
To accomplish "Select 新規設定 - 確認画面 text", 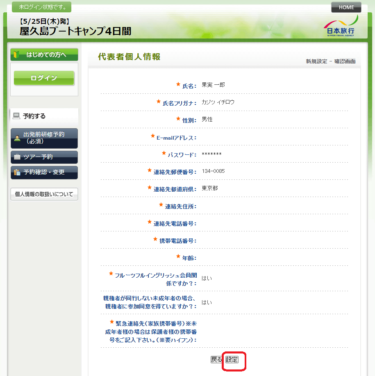I will click(x=331, y=61).
